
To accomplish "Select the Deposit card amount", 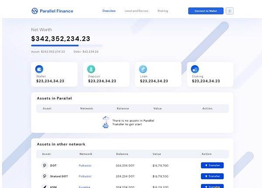I will coord(102,81).
